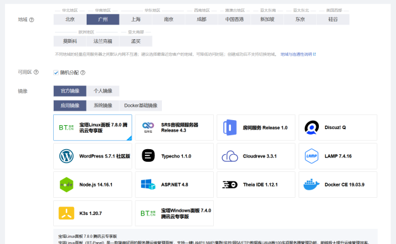Choose the 房间服务 Release 1.0 image
Screen dimensions: 396x244
[x=256, y=128]
